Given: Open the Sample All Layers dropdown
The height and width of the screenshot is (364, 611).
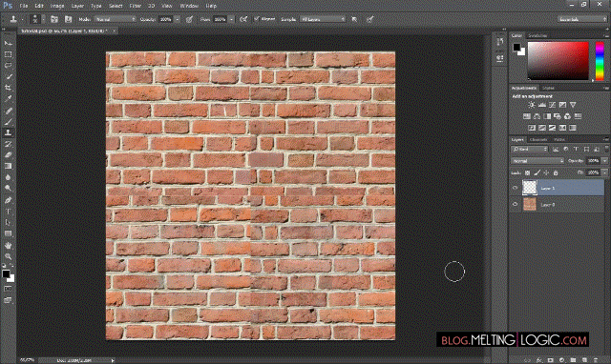Looking at the screenshot, I should click(323, 19).
